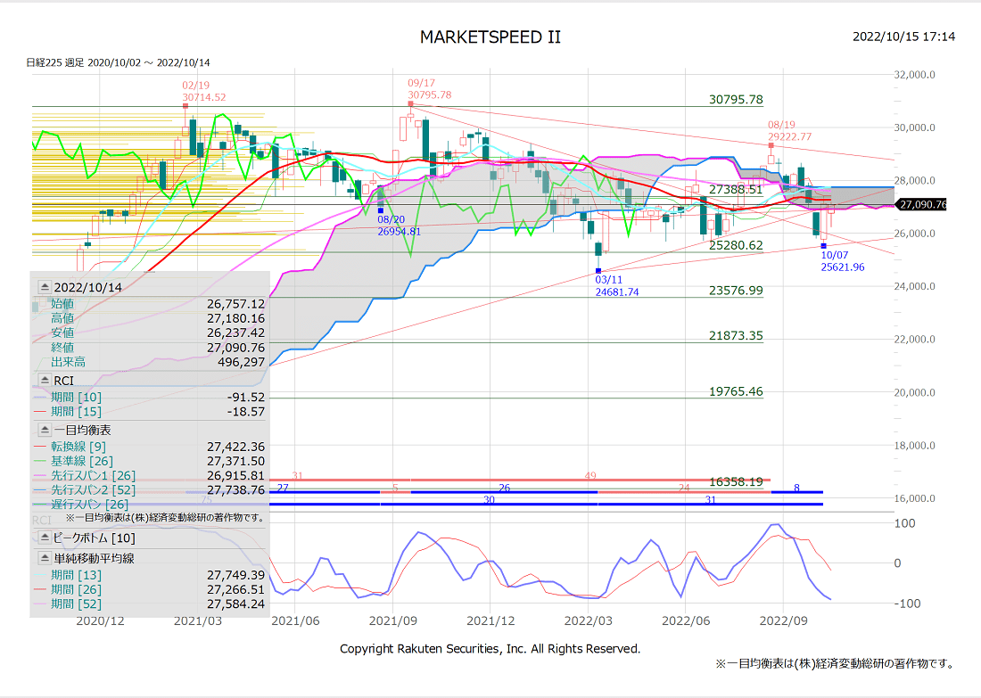Screen dimensions: 981x698
Task: Collapse the 単純移動平均線 section
Action: tap(45, 557)
